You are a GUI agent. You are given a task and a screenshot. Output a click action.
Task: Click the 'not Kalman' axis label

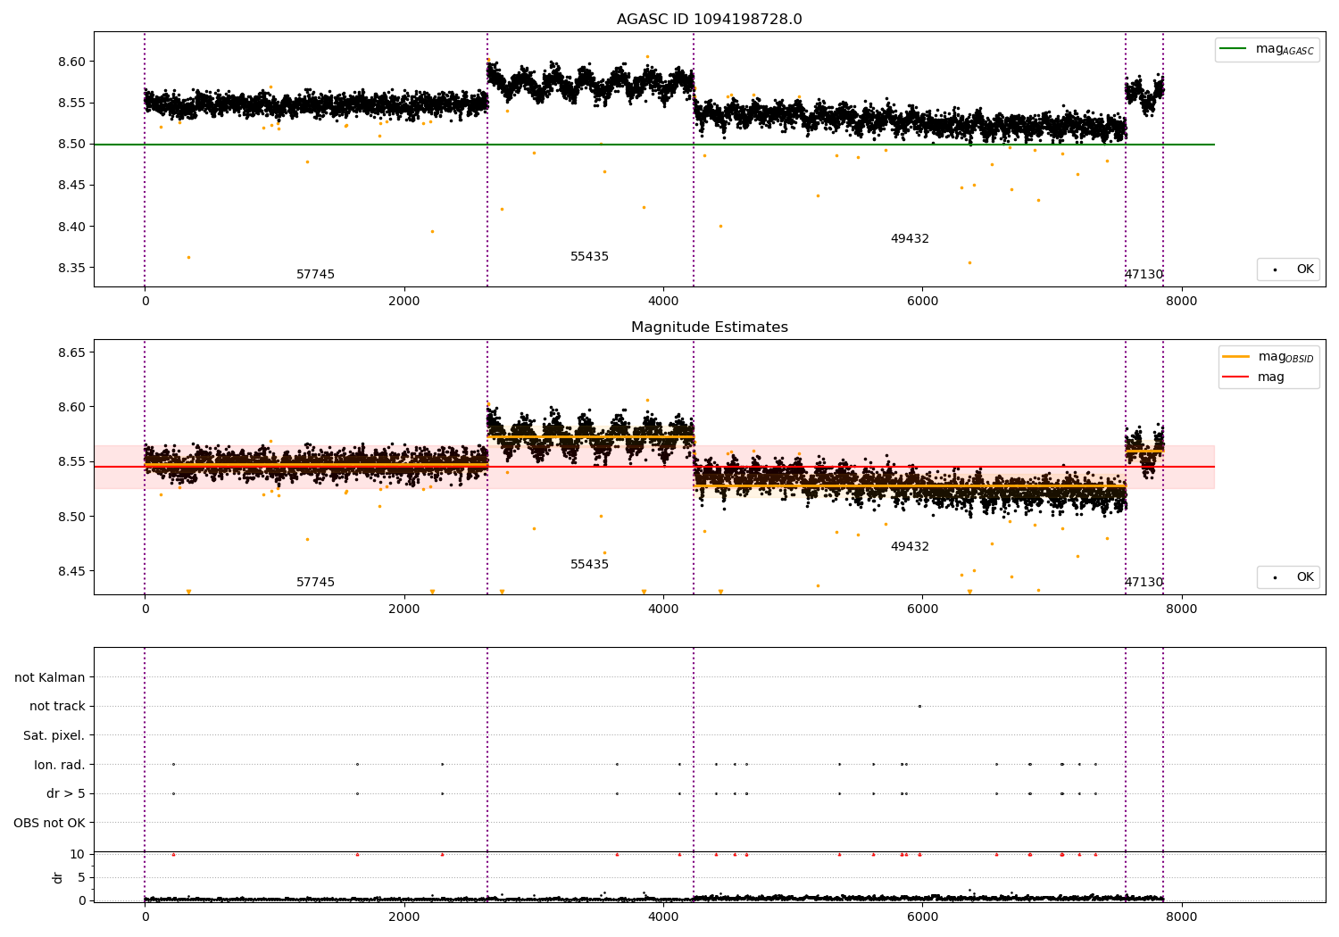(50, 677)
